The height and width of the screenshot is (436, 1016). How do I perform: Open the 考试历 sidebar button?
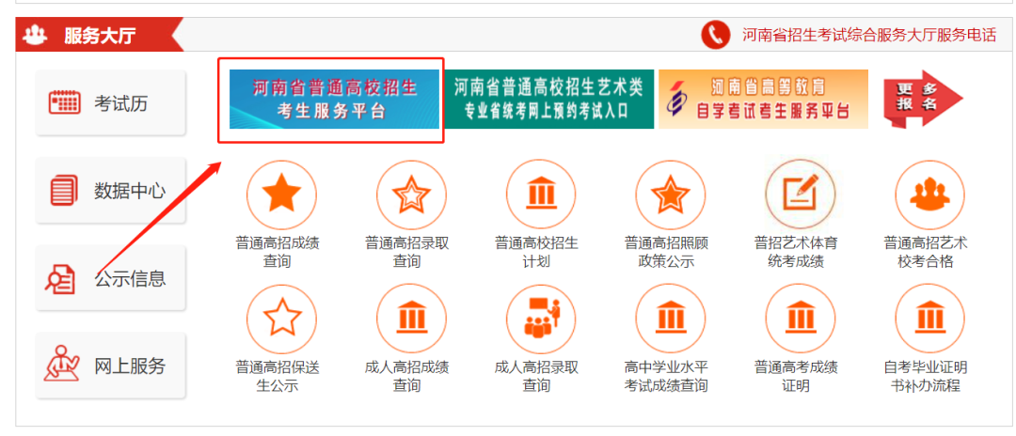coord(111,102)
